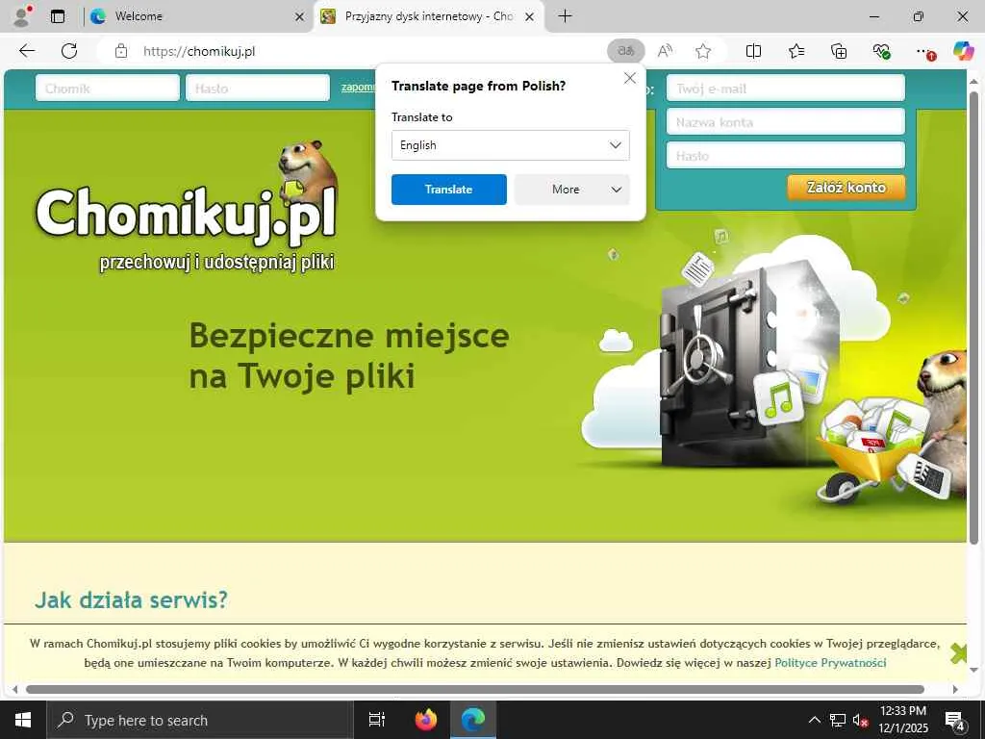Dismiss the cookie notice green X

click(x=959, y=653)
